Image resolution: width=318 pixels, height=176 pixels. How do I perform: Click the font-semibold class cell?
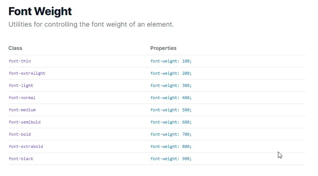25,122
